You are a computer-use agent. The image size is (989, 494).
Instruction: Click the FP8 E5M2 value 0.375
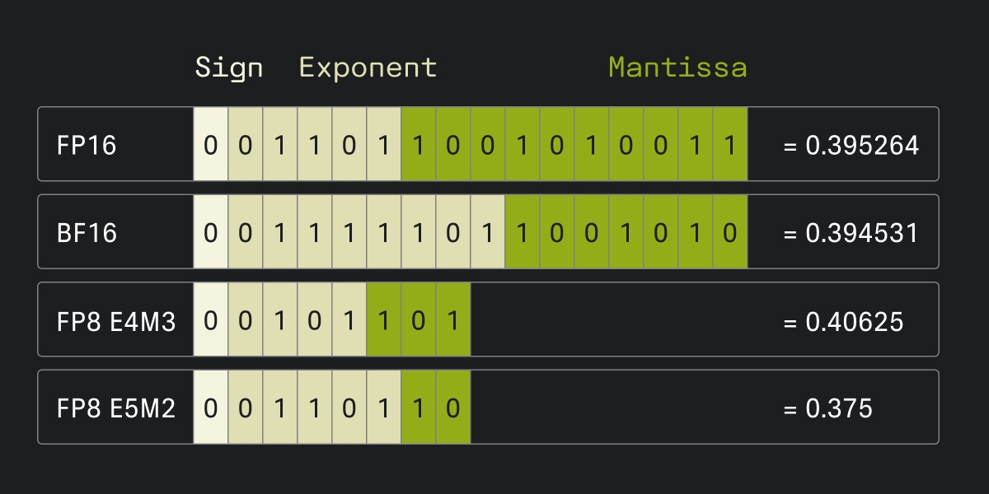827,408
